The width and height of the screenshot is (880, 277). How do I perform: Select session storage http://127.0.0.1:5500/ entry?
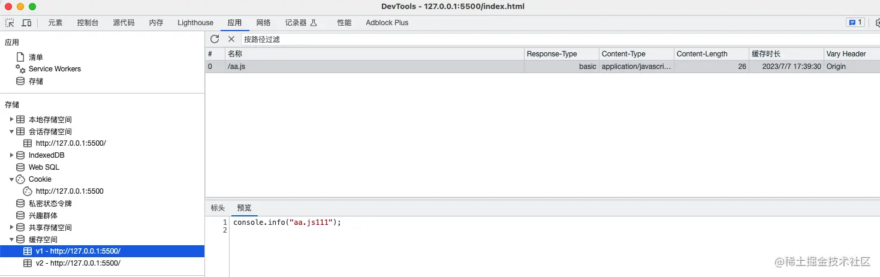click(71, 143)
